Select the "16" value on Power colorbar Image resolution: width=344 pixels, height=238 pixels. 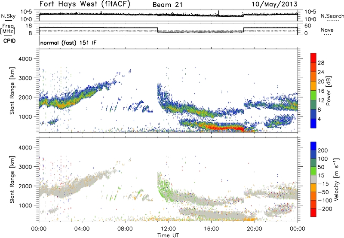[321, 91]
